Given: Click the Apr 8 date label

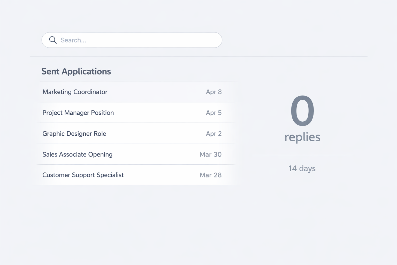Looking at the screenshot, I should (x=214, y=92).
